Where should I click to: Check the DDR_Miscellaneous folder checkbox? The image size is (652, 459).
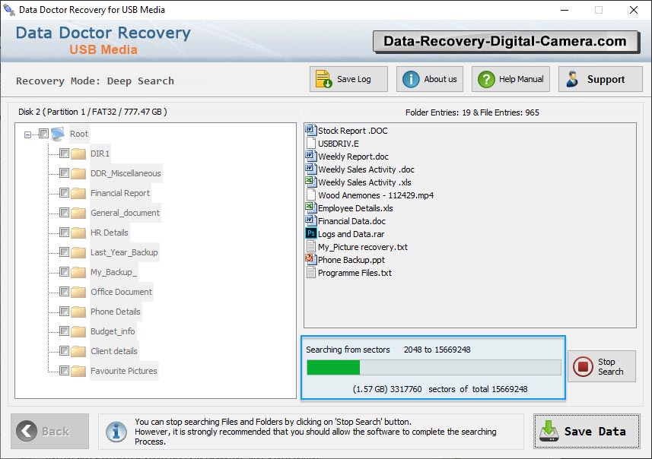point(64,173)
